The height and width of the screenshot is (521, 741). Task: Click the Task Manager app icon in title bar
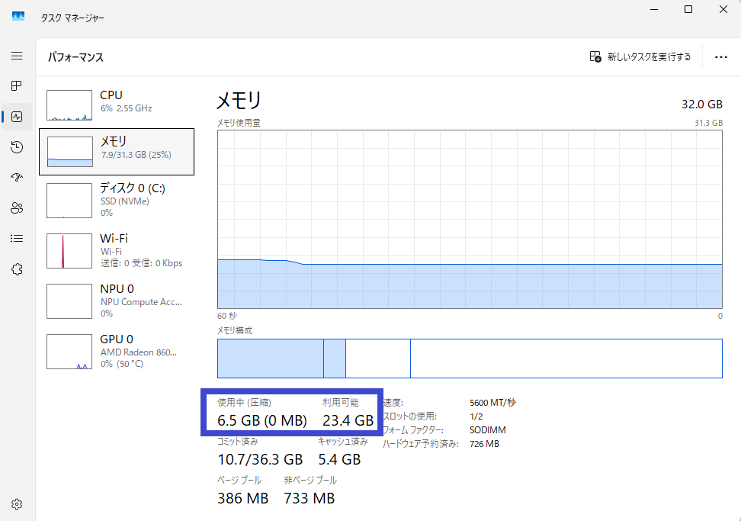[18, 16]
